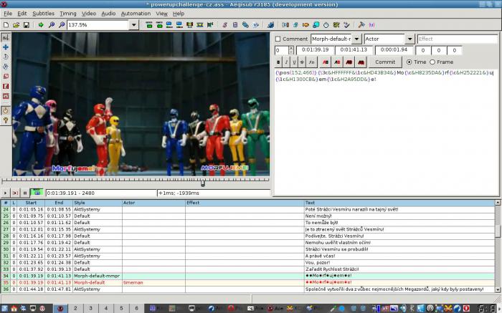Select the rectangular Clip tool
This screenshot has height=313, width=502.
(6, 86)
